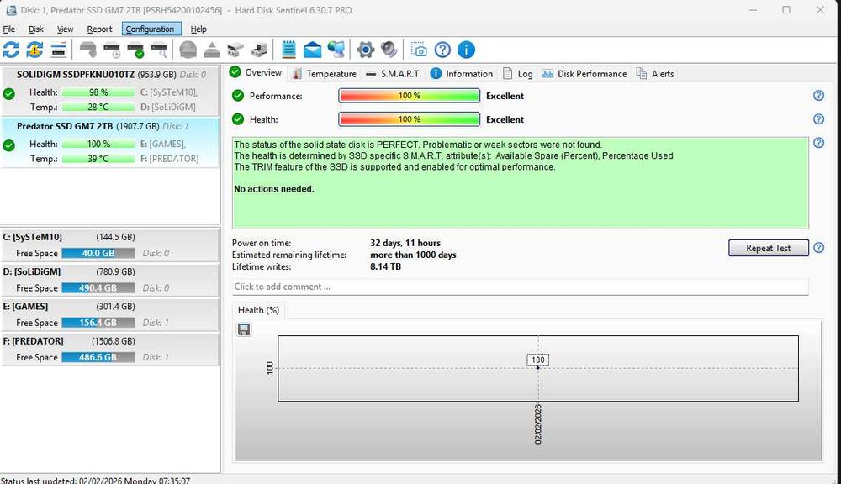Viewport: 841px width, 484px height.
Task: Click the tilted disk drive toolbar icon
Action: (235, 50)
